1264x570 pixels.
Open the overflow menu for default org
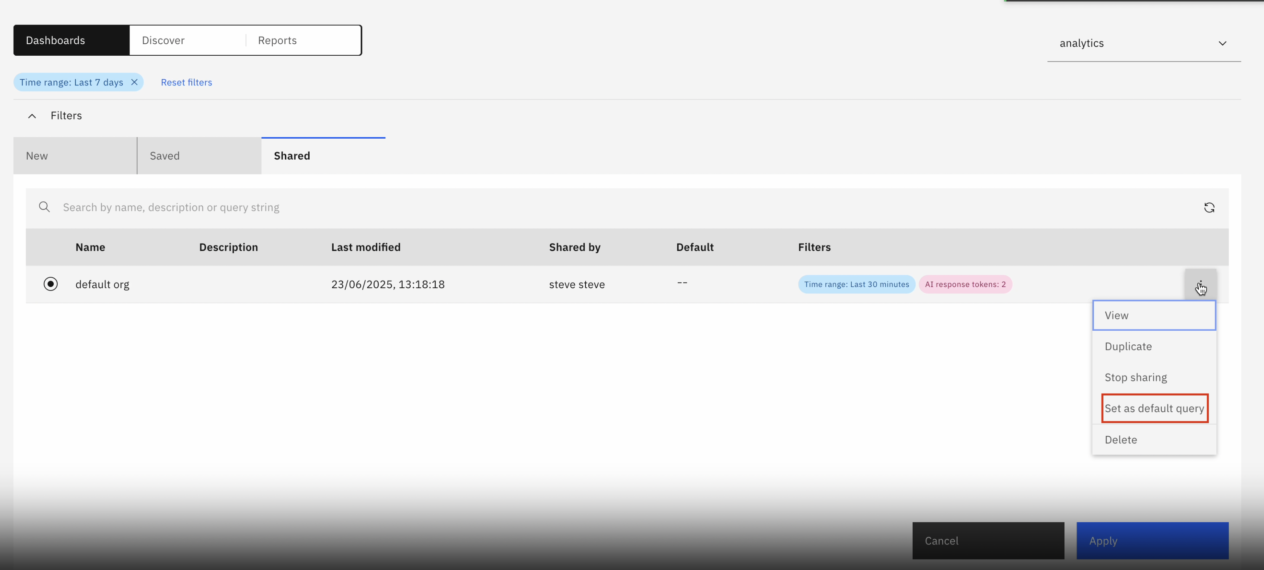coord(1200,284)
